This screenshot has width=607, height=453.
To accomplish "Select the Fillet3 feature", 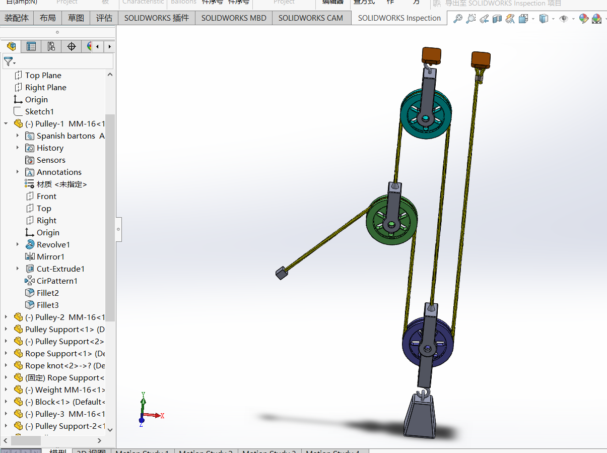I will [x=47, y=305].
